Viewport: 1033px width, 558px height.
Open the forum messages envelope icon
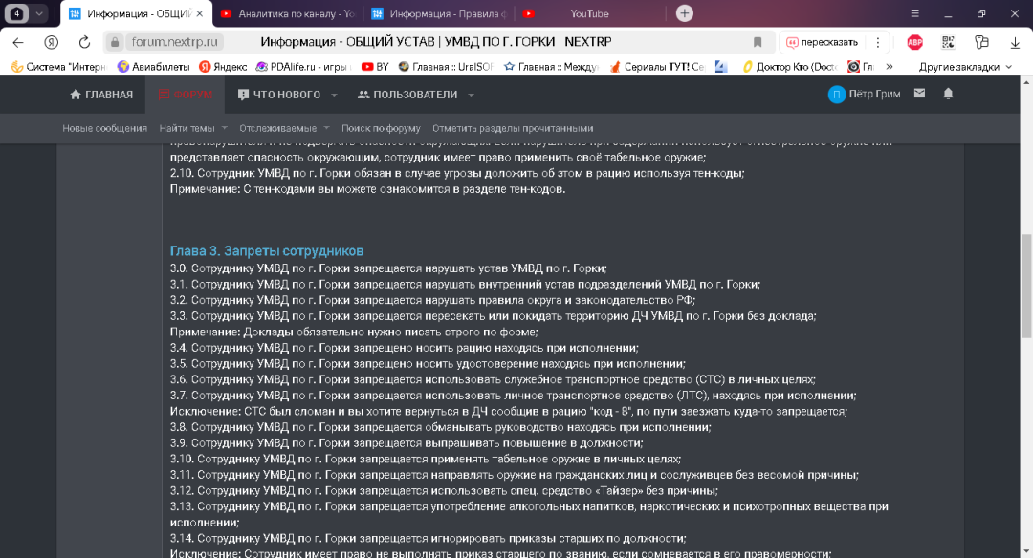[x=920, y=94]
